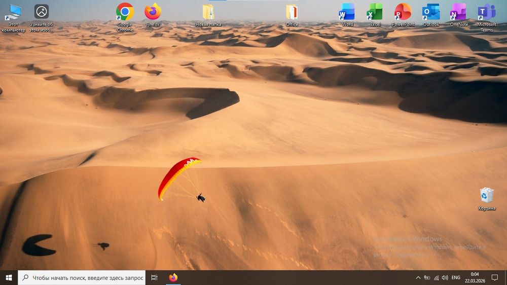The width and height of the screenshot is (507, 285).
Task: Click the Word desktop shortcut
Action: point(347,15)
